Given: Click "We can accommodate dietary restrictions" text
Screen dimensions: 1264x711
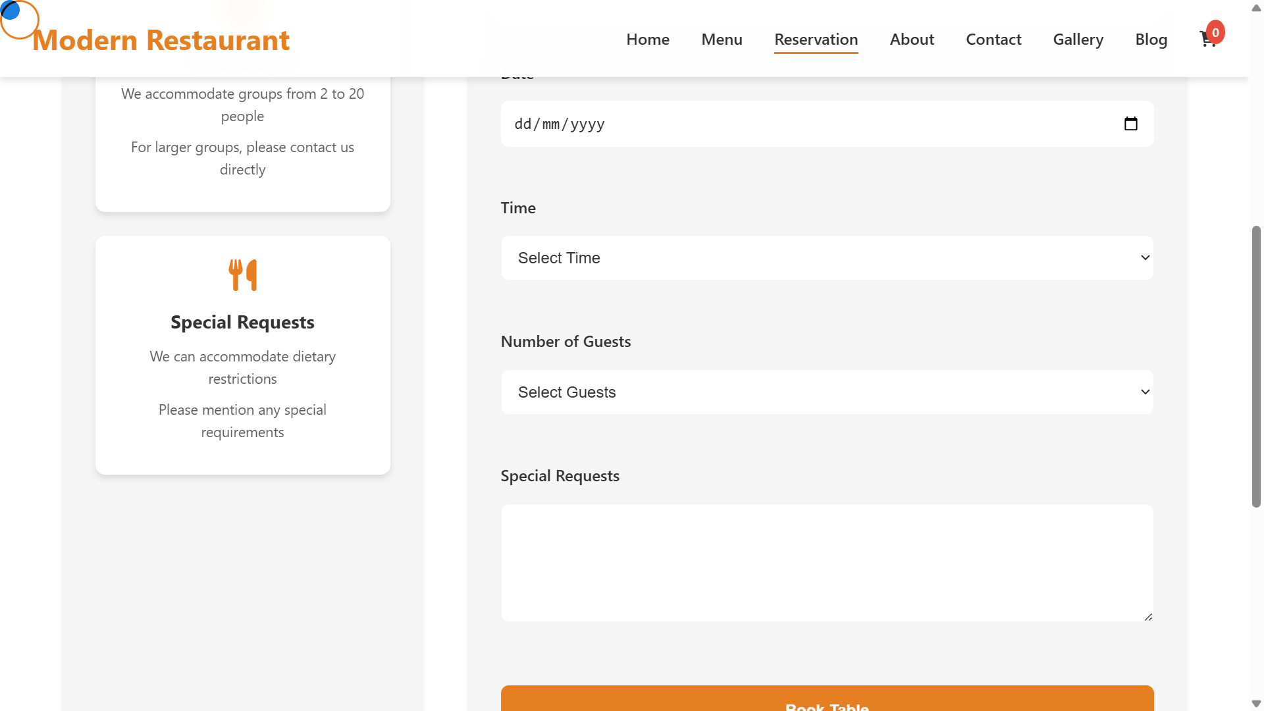Looking at the screenshot, I should click(242, 367).
